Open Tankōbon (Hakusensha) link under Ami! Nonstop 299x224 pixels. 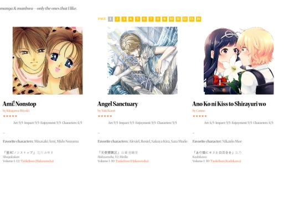(37, 161)
